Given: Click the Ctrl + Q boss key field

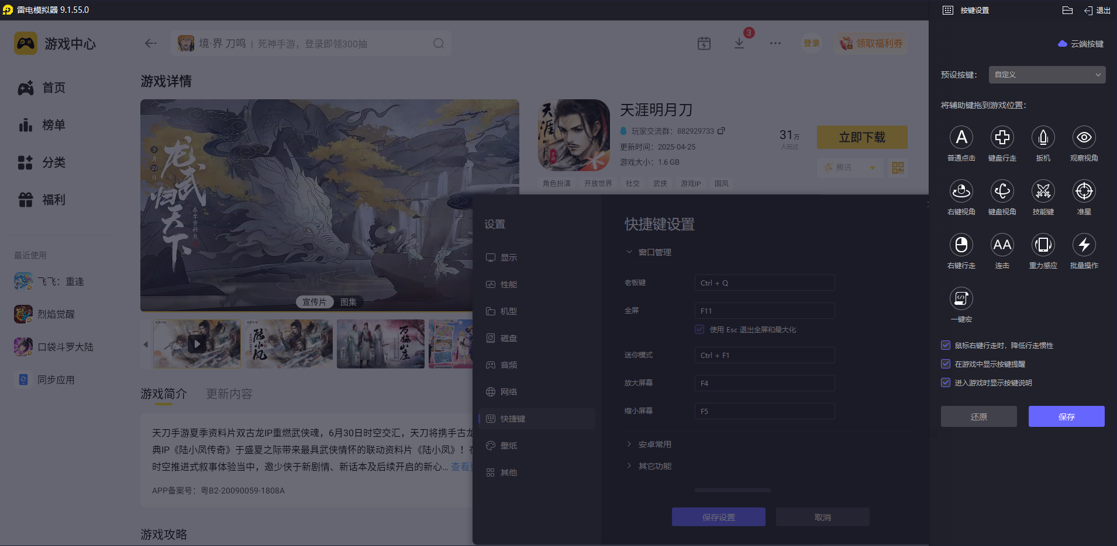Looking at the screenshot, I should pyautogui.click(x=764, y=282).
